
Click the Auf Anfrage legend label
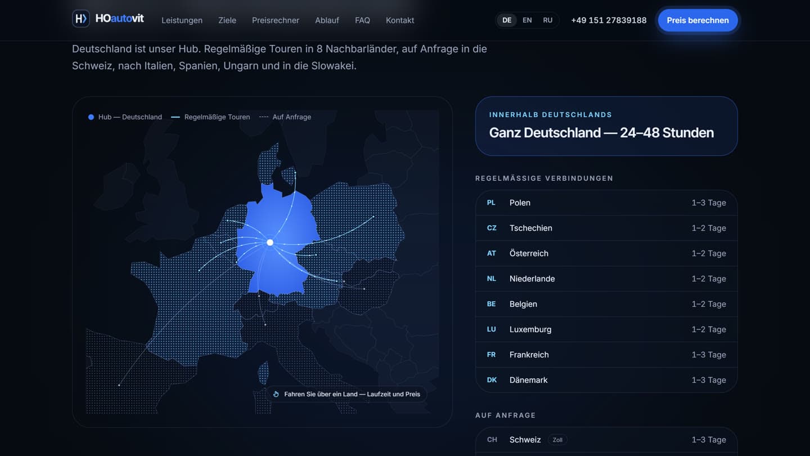(292, 117)
